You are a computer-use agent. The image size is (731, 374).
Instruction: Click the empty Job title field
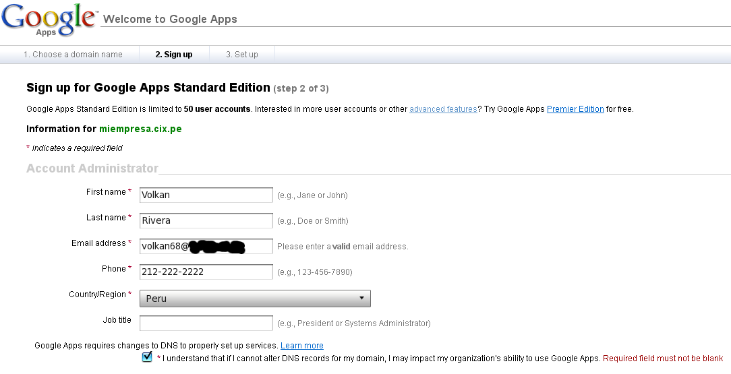[x=206, y=323]
